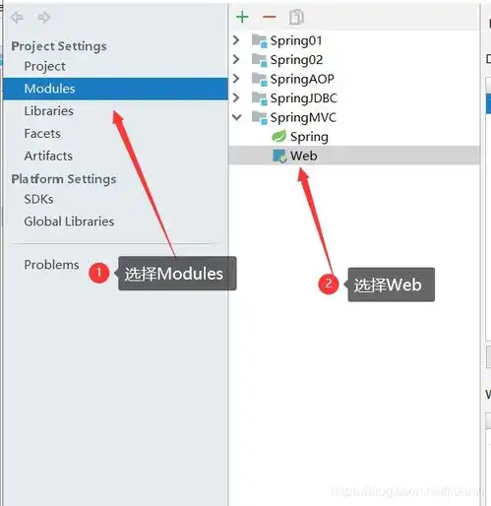
Task: Click the back navigation arrow
Action: [x=17, y=18]
